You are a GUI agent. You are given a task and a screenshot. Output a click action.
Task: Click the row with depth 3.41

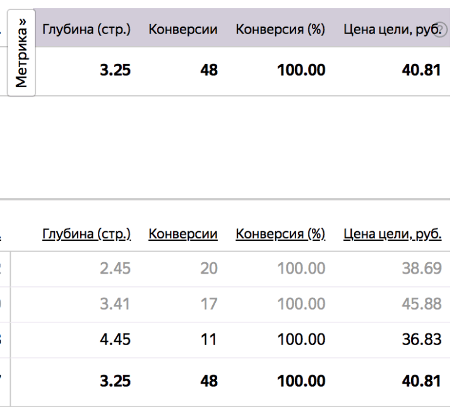[230, 304]
